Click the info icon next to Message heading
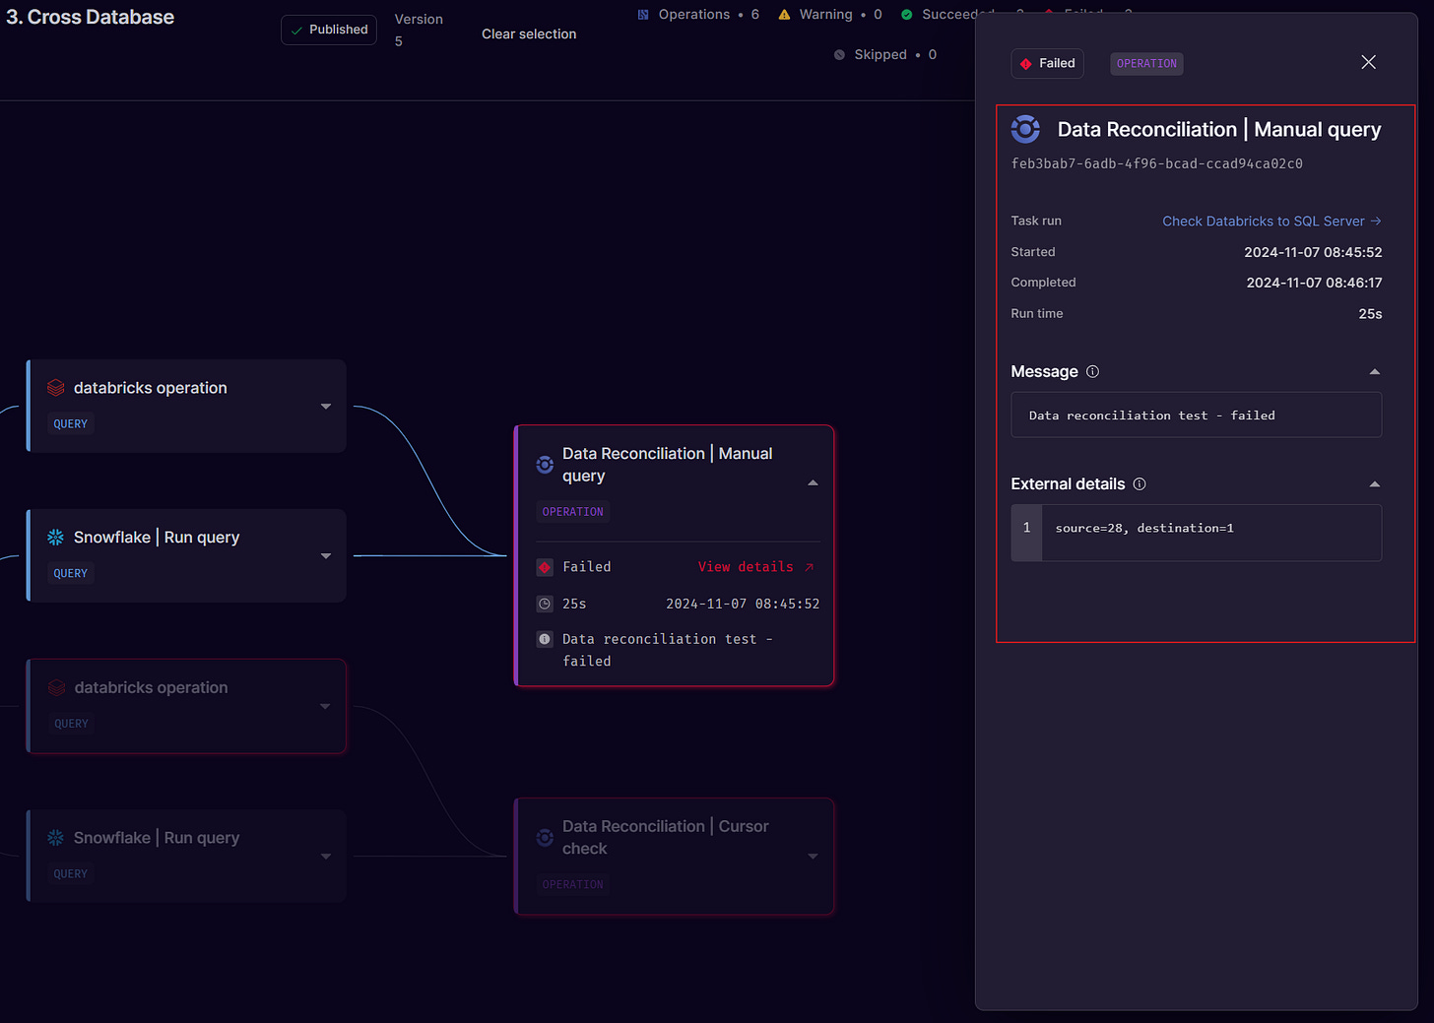The width and height of the screenshot is (1434, 1023). click(1092, 371)
